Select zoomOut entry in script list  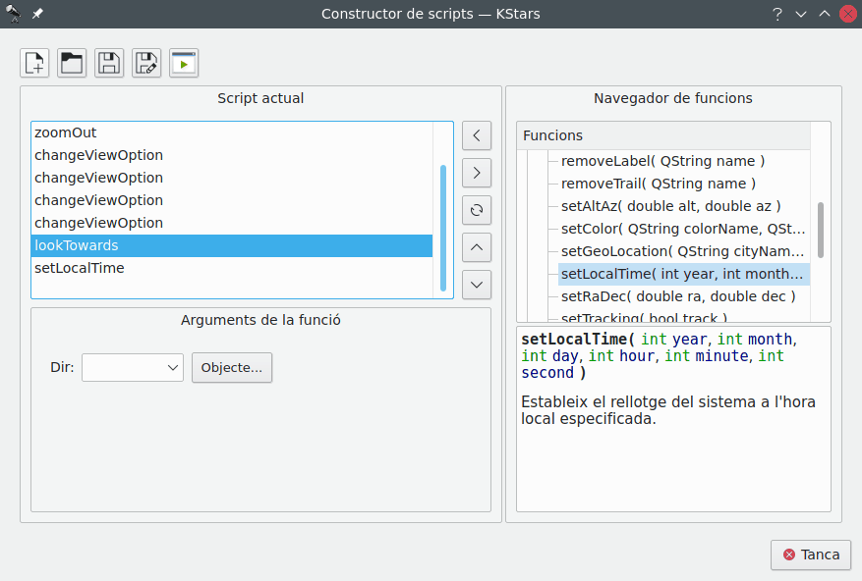pyautogui.click(x=66, y=132)
